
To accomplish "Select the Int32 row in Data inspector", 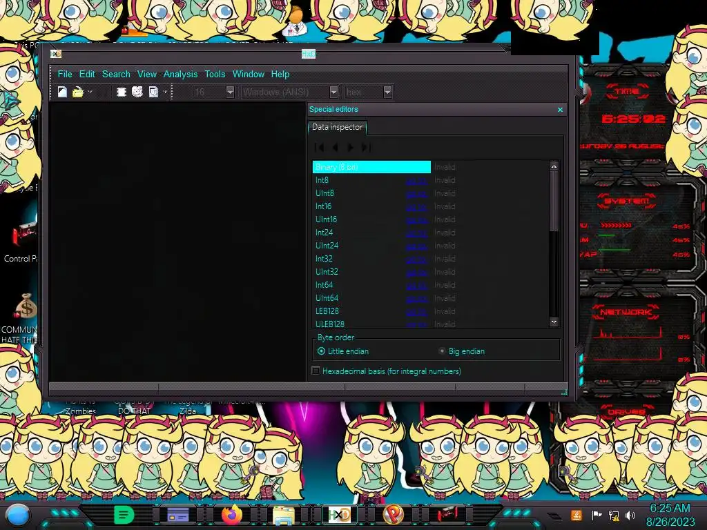I will (x=431, y=259).
